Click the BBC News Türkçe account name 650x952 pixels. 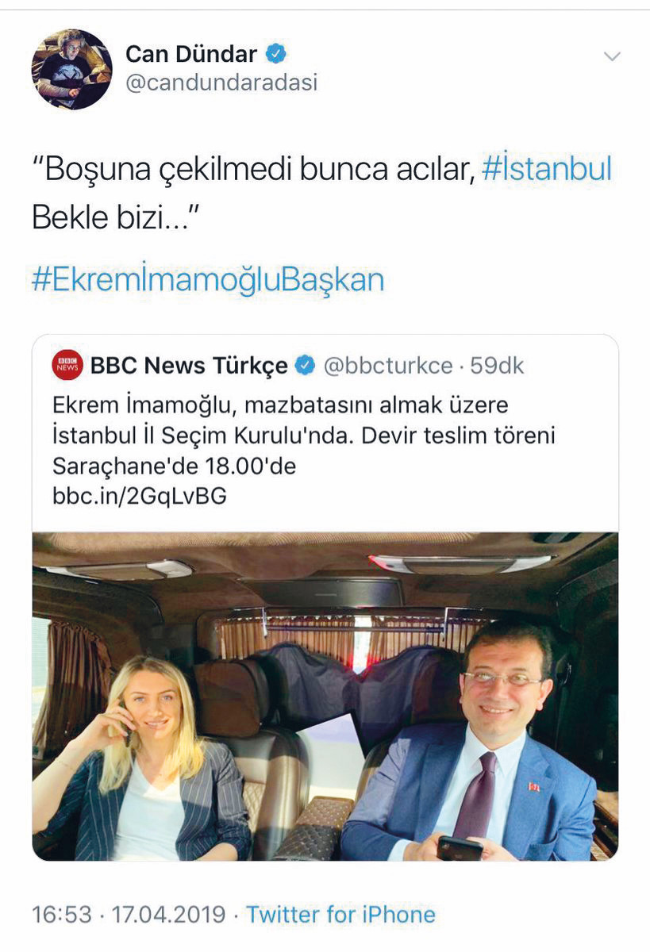189,366
